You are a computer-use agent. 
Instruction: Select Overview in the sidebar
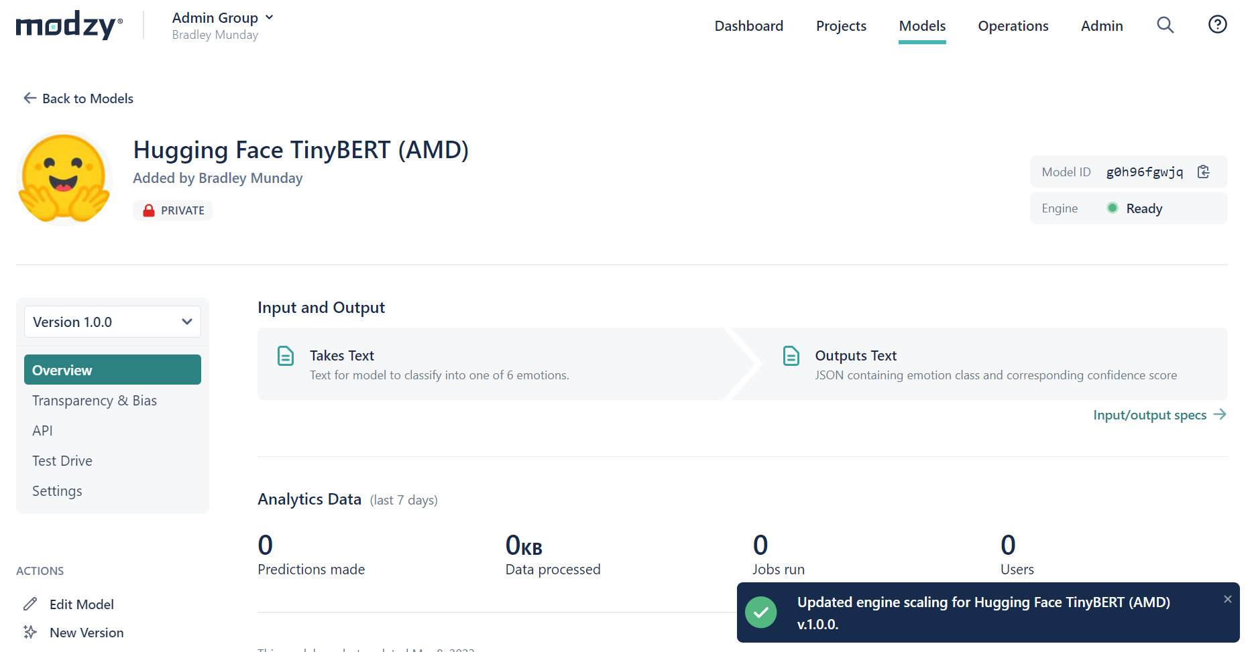[x=113, y=370]
